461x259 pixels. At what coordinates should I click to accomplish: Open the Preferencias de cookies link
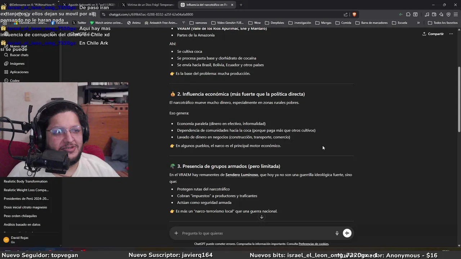pos(313,244)
